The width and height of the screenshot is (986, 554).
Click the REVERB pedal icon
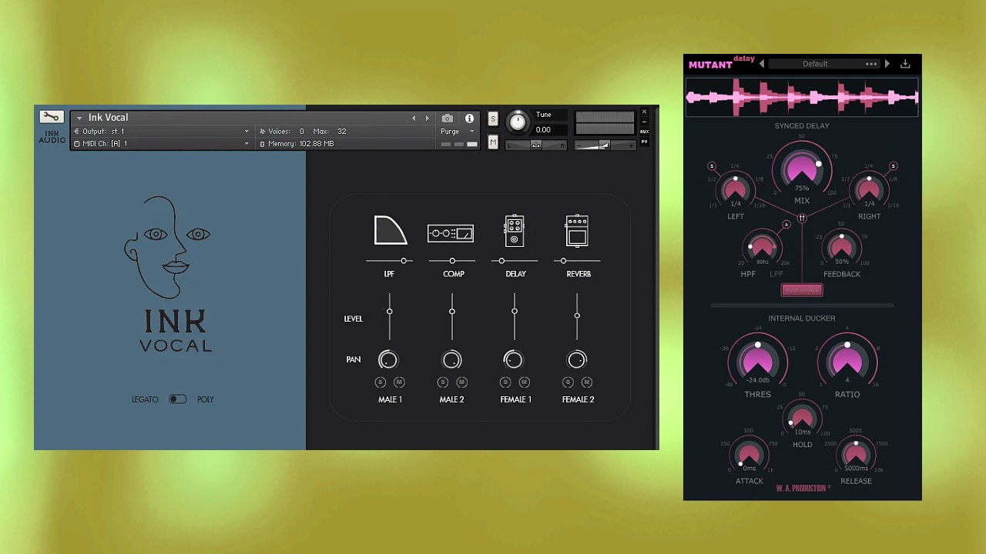pyautogui.click(x=577, y=231)
